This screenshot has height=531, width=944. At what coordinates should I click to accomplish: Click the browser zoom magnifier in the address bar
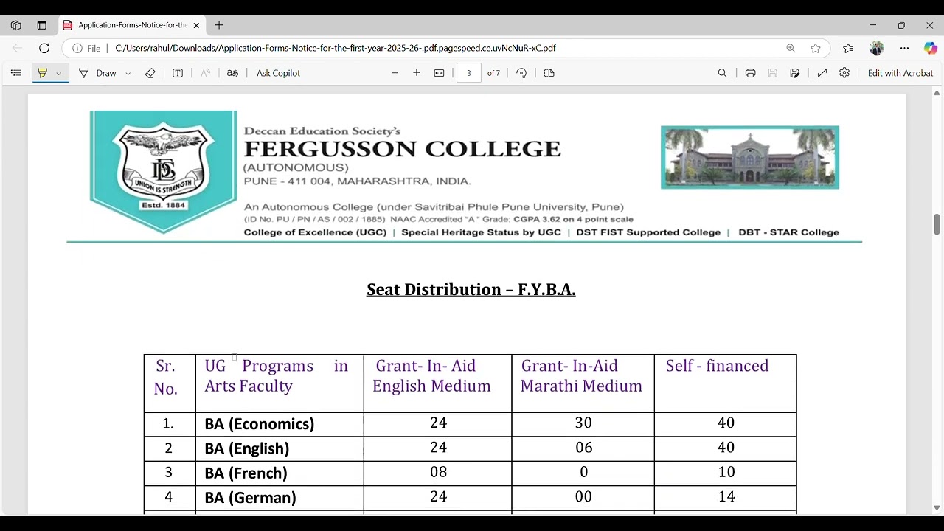(x=791, y=48)
